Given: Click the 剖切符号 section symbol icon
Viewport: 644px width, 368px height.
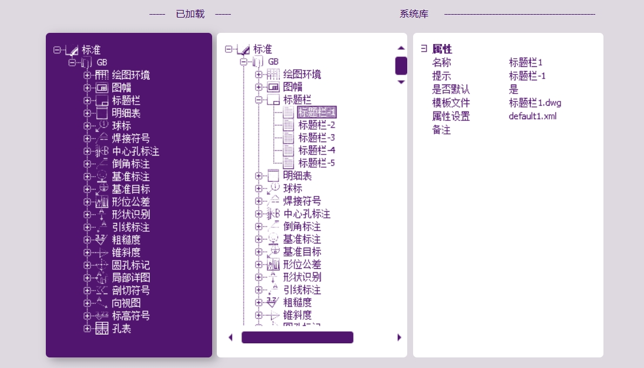Looking at the screenshot, I should 101,291.
